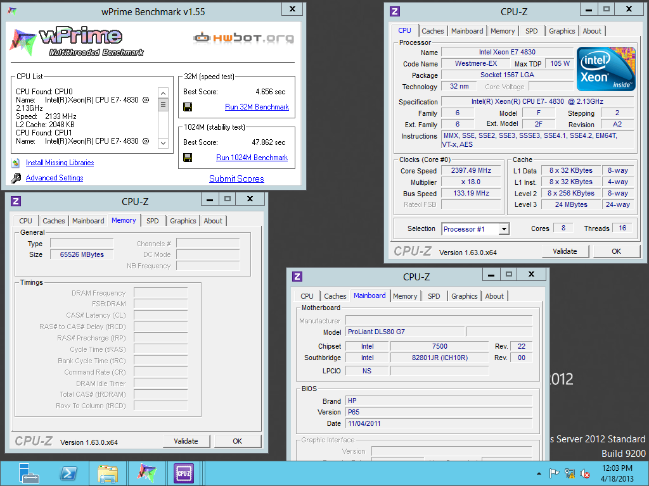Screen dimensions: 649x486
Task: Click the Action Center flag icon in the tray
Action: click(x=554, y=473)
